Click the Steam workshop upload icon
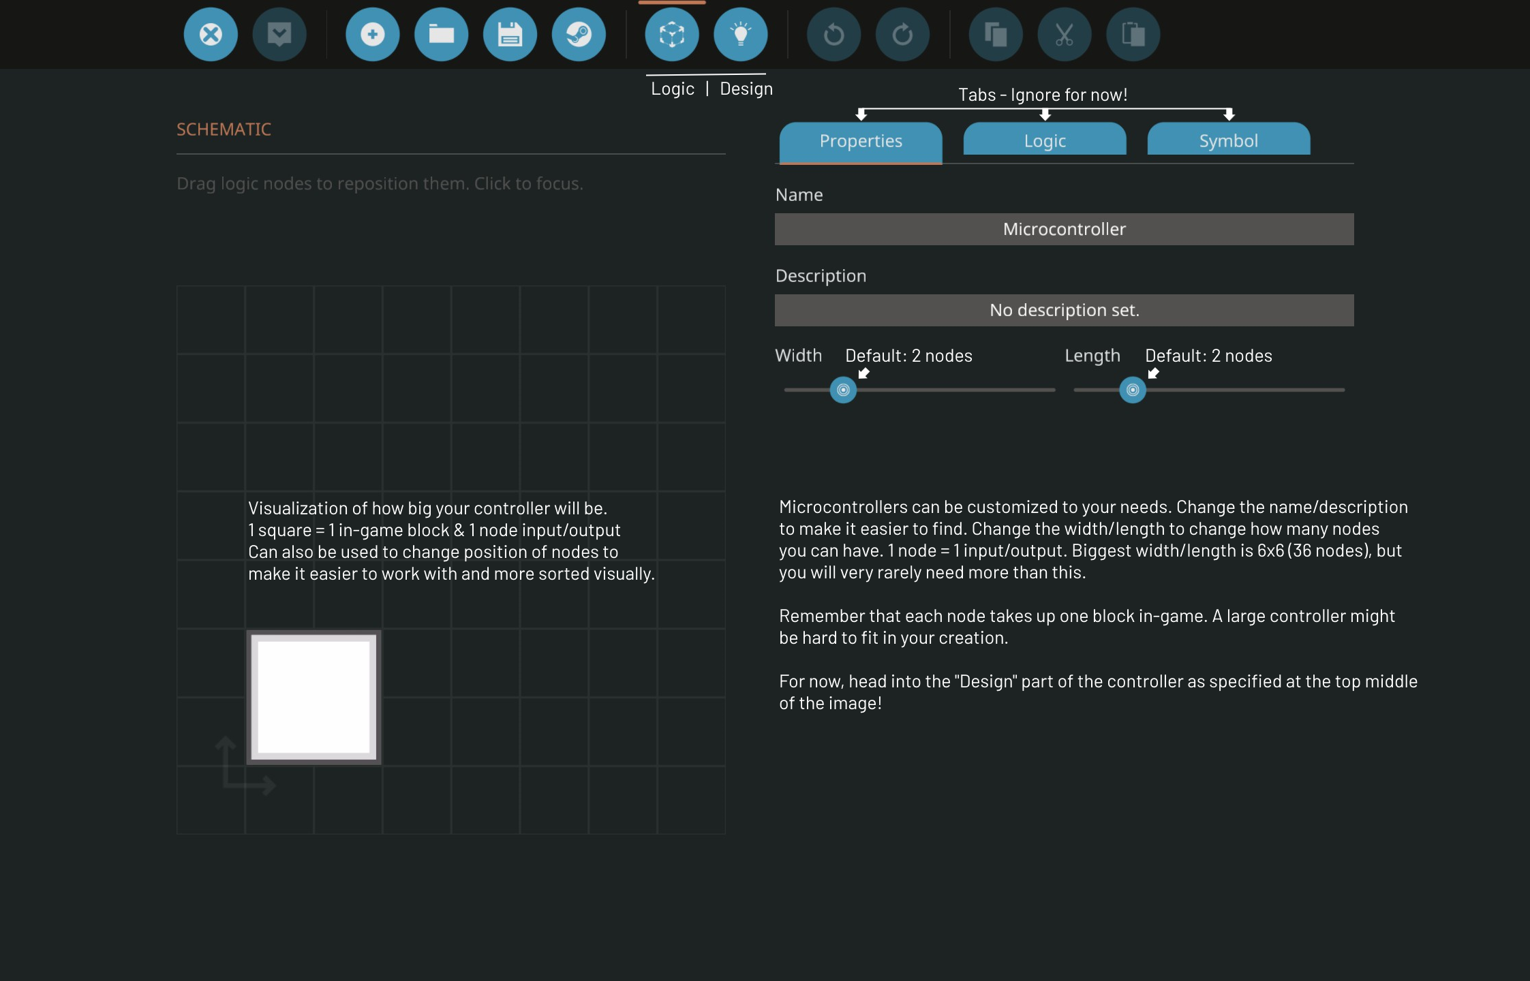The image size is (1530, 981). 579,34
